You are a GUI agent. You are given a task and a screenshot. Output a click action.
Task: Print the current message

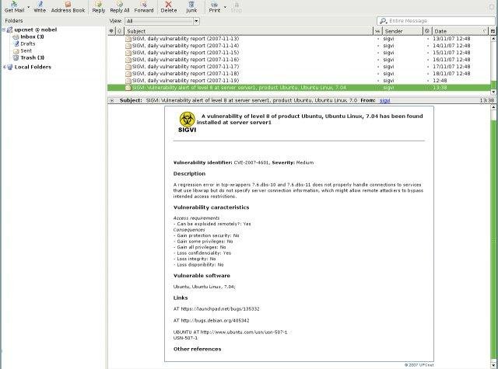coord(215,7)
